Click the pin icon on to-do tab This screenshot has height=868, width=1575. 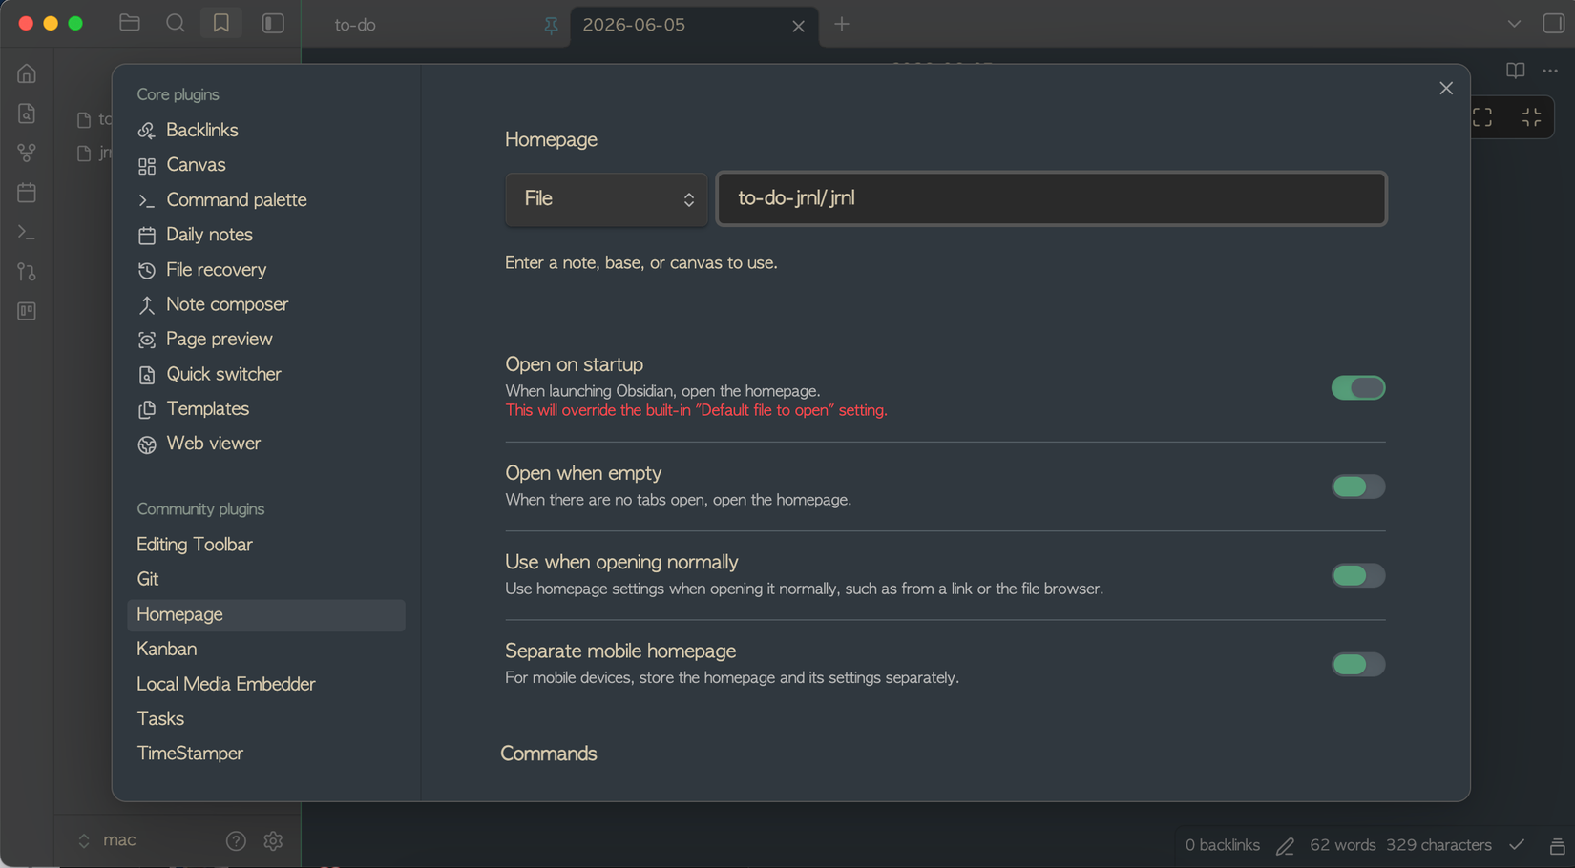(551, 26)
